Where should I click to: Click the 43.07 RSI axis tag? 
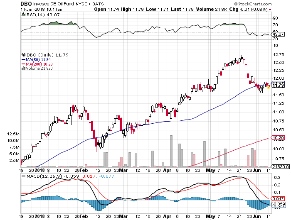(x=278, y=34)
